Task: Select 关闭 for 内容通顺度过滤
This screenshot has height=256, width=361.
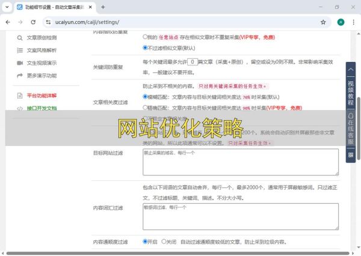Action: tap(164, 242)
